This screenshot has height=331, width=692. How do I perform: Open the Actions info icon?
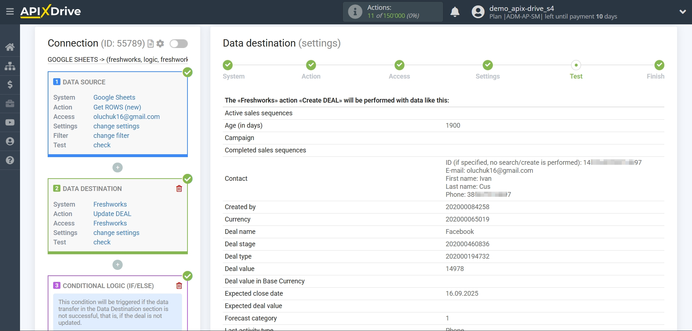tap(355, 12)
